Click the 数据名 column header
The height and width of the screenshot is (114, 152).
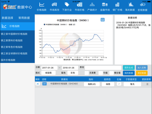(x=64, y=79)
